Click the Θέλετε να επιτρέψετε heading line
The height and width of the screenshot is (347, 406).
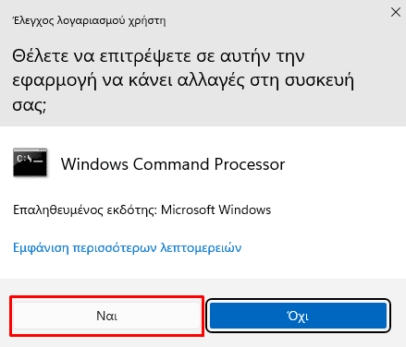pos(158,56)
